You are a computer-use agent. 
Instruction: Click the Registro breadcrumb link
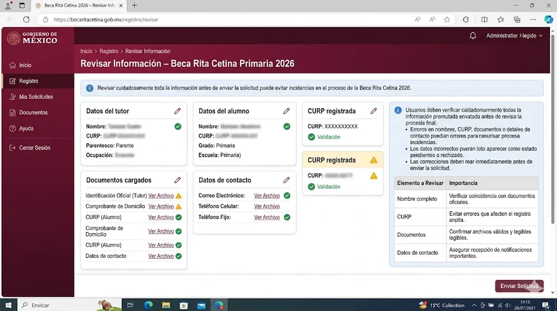coord(109,51)
